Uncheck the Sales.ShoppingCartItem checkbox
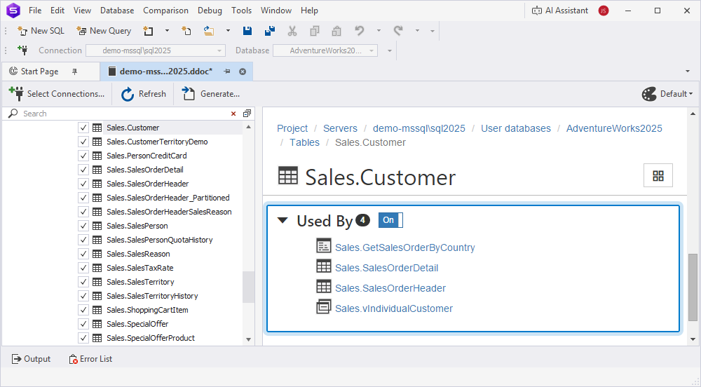The image size is (701, 387). tap(83, 310)
